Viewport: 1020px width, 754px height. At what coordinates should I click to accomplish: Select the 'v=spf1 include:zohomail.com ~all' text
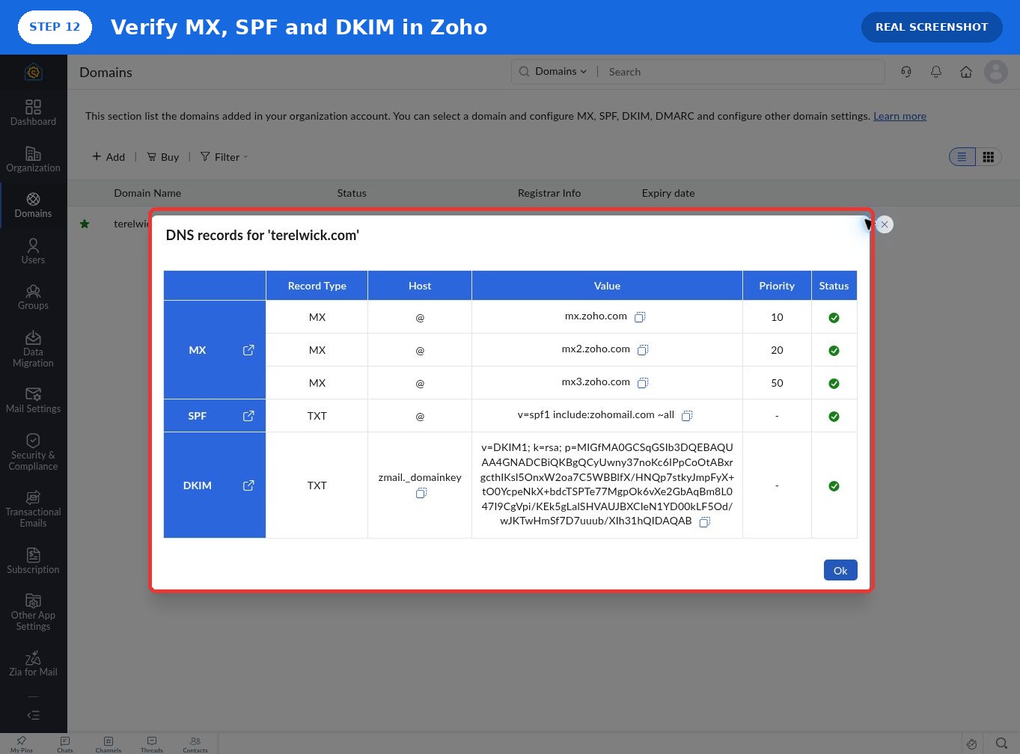point(596,414)
